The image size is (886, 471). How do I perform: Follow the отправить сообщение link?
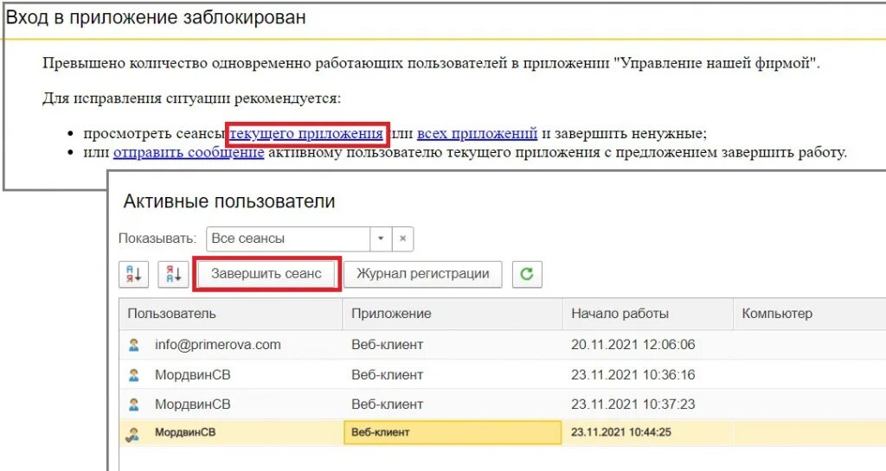[x=189, y=152]
